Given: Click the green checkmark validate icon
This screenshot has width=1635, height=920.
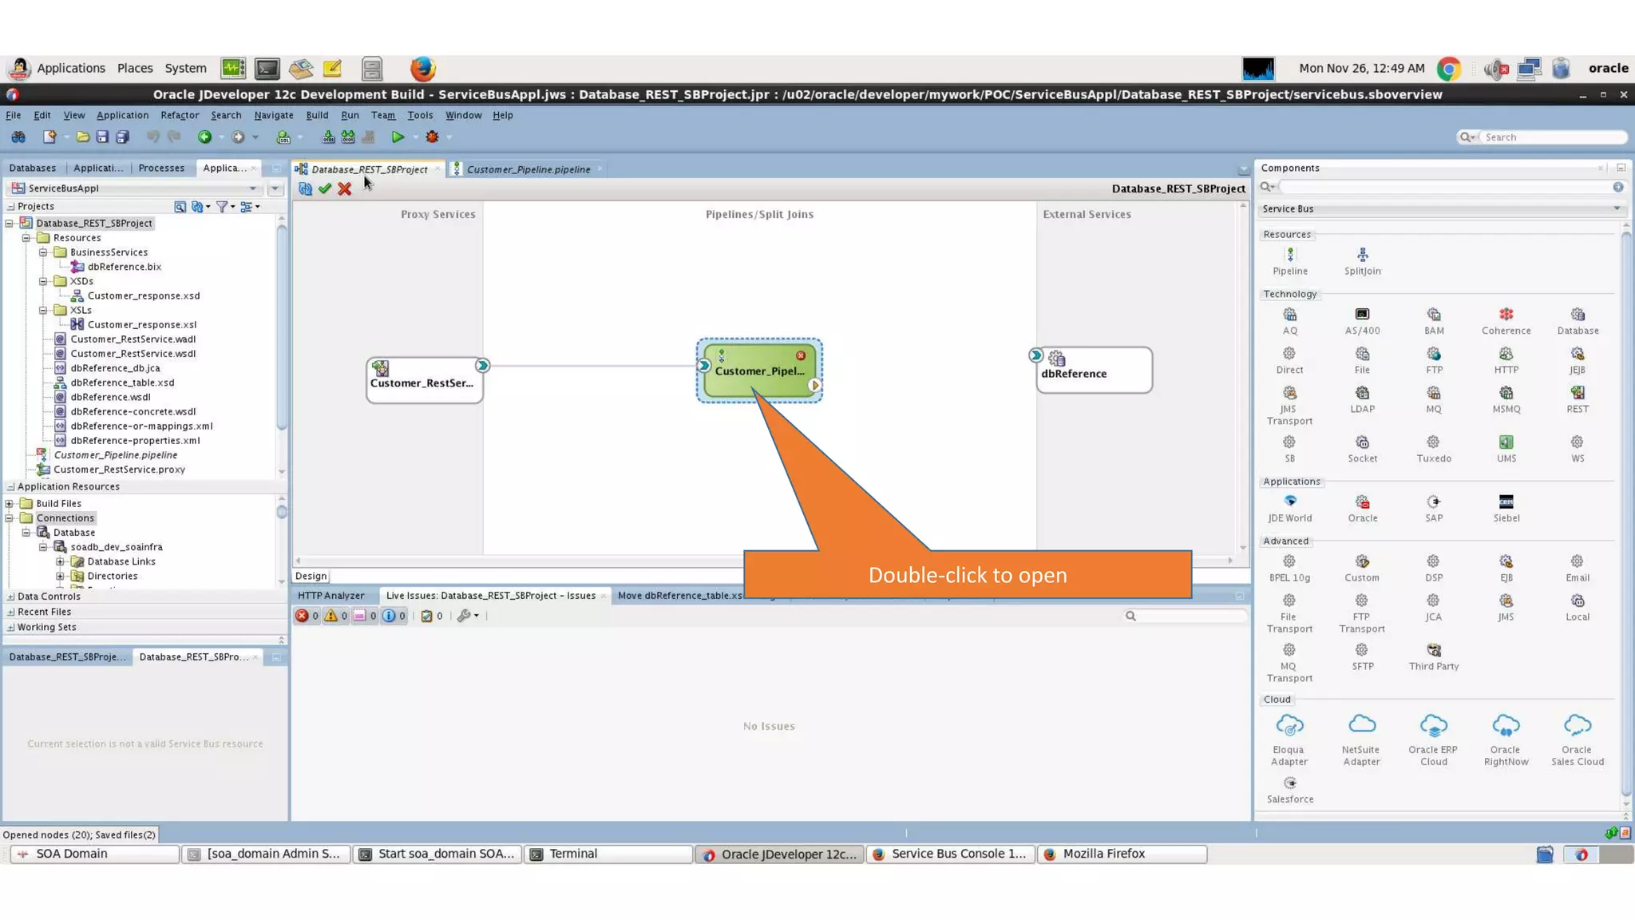Looking at the screenshot, I should click(x=325, y=189).
